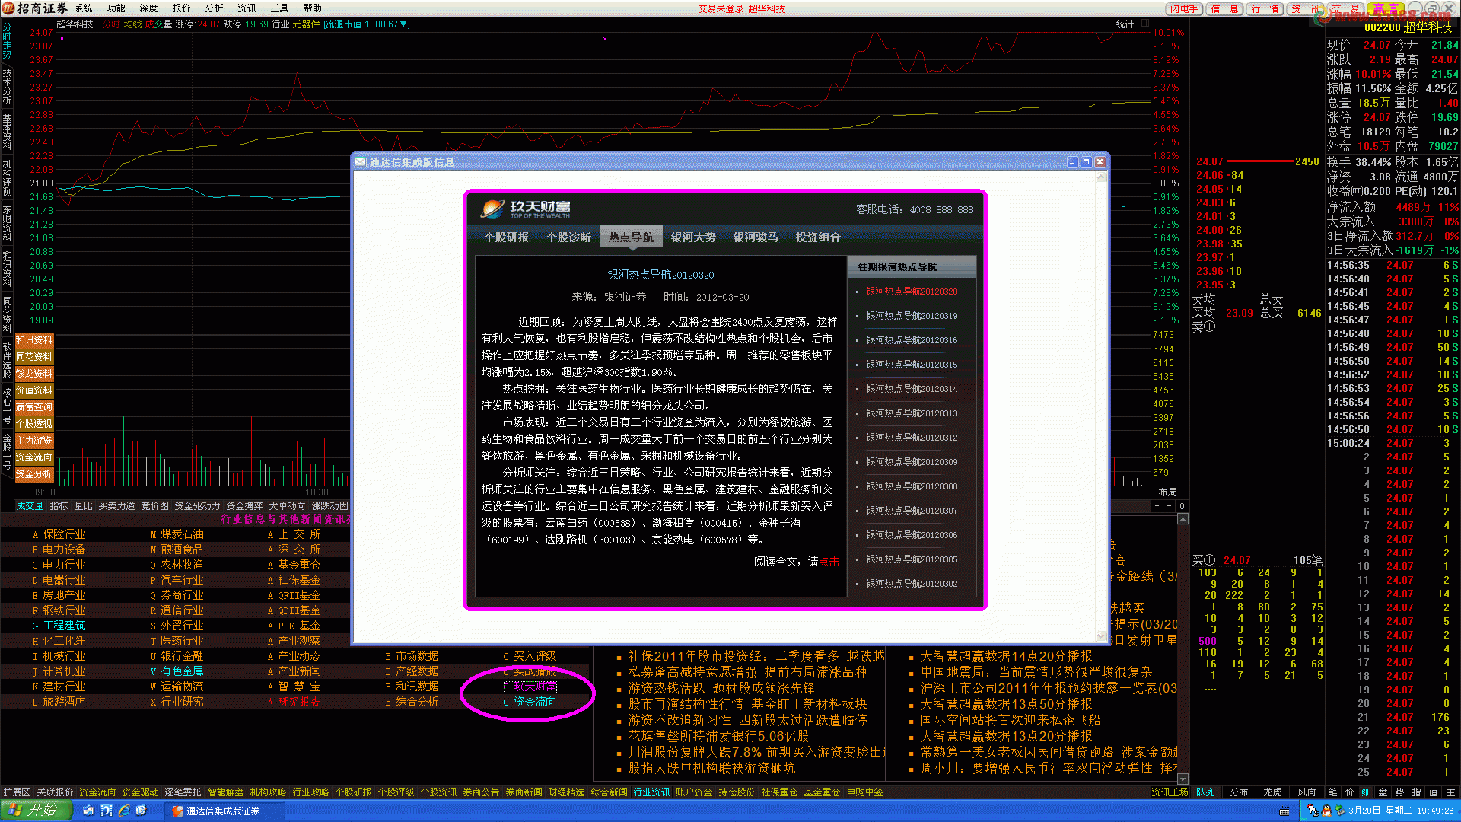Switch to 个股研报 tab in dialog
The height and width of the screenshot is (822, 1461).
tap(506, 237)
